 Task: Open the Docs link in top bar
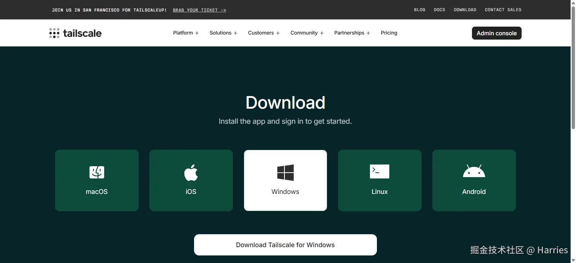point(440,10)
